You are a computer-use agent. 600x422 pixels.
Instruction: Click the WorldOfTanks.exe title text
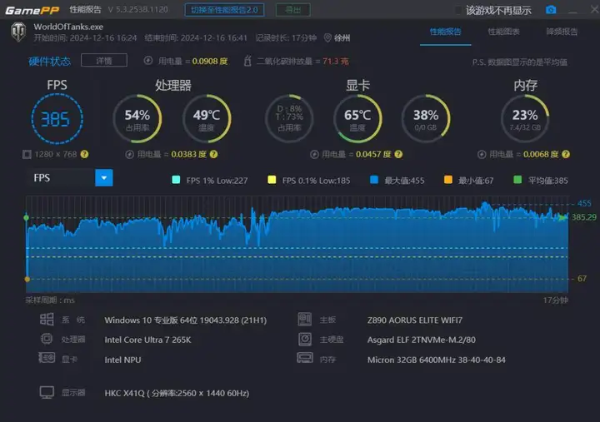68,27
